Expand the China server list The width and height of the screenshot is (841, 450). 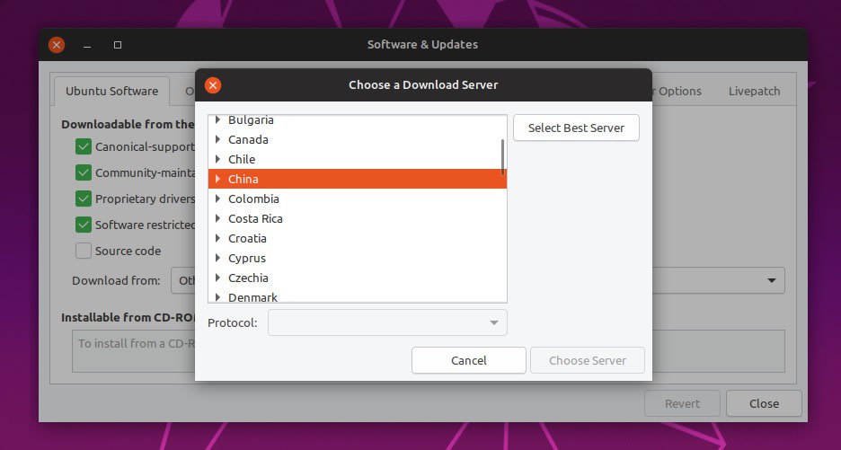[217, 179]
